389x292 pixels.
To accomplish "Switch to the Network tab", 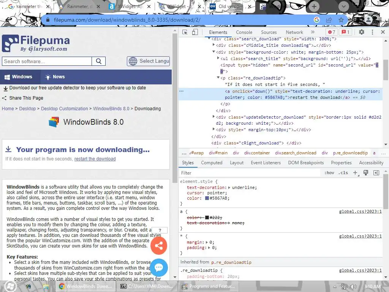I will [294, 32].
